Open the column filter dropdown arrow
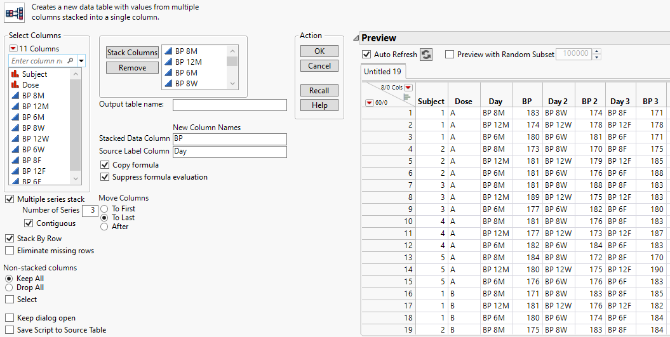Image resolution: width=670 pixels, height=337 pixels. click(82, 61)
